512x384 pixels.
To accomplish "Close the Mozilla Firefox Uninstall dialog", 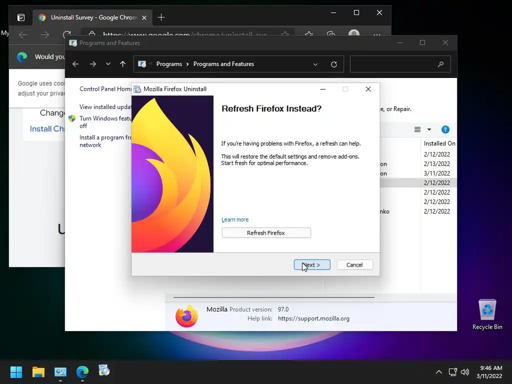I will tap(368, 89).
